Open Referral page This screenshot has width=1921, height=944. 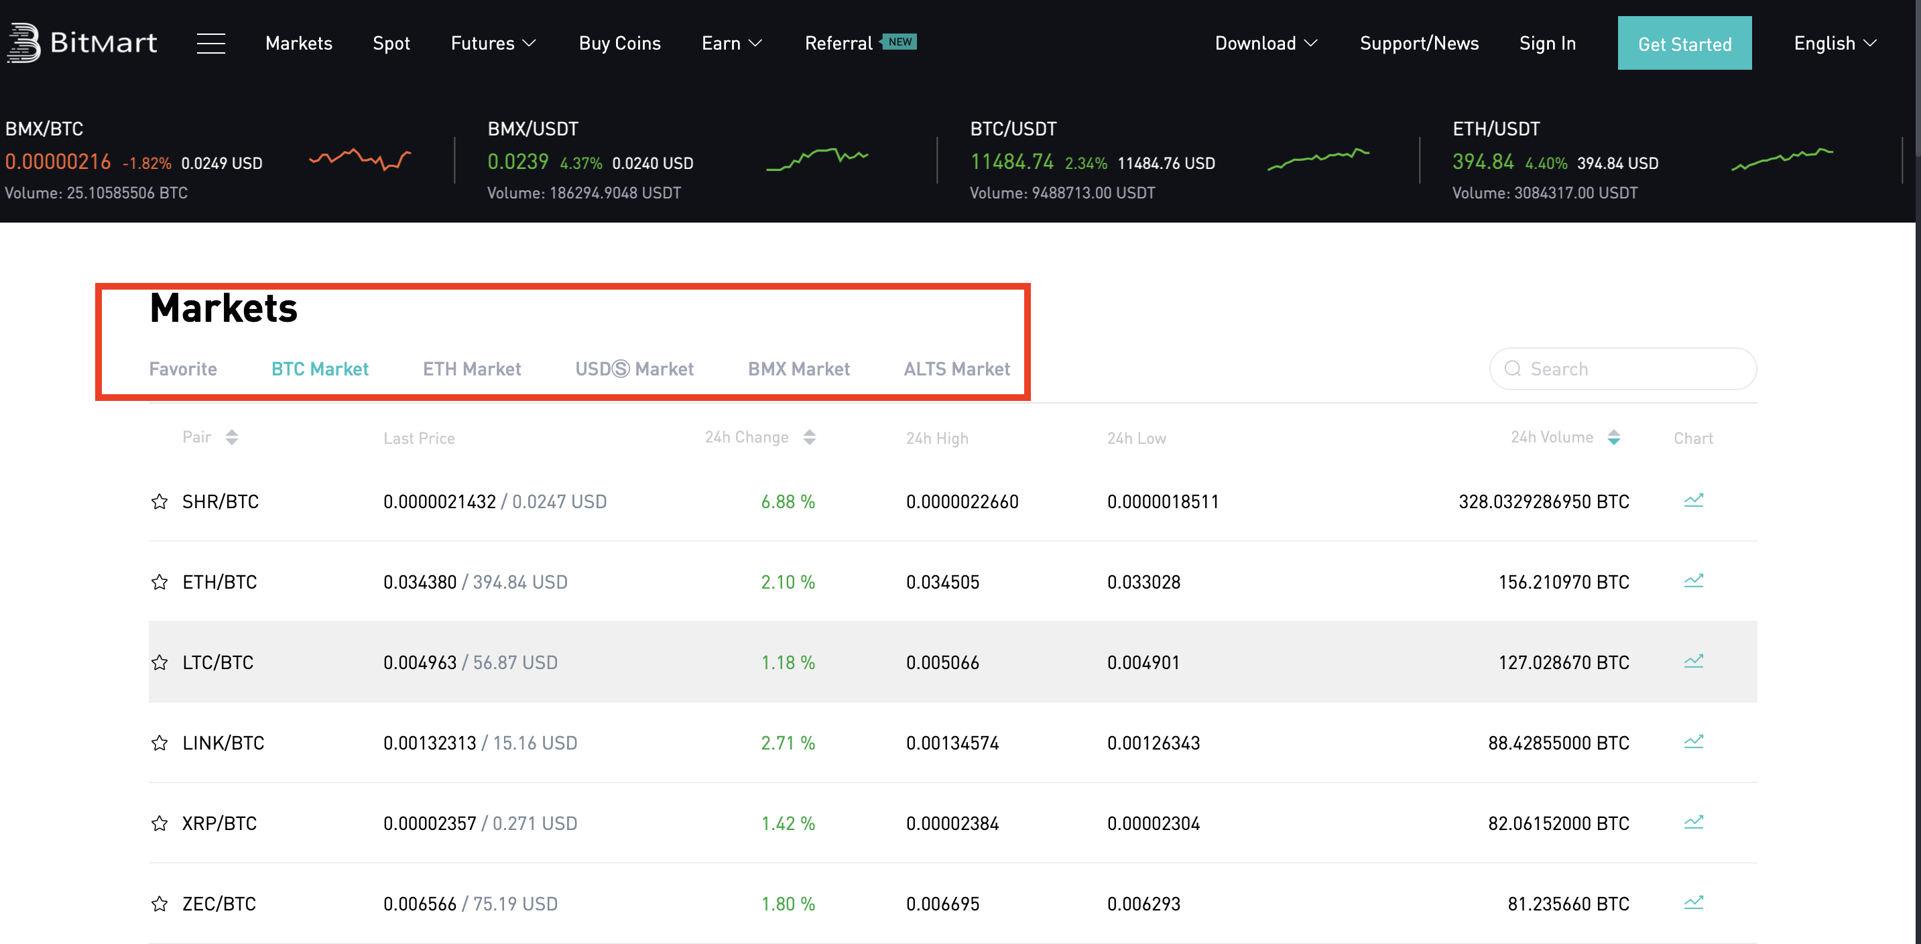839,44
